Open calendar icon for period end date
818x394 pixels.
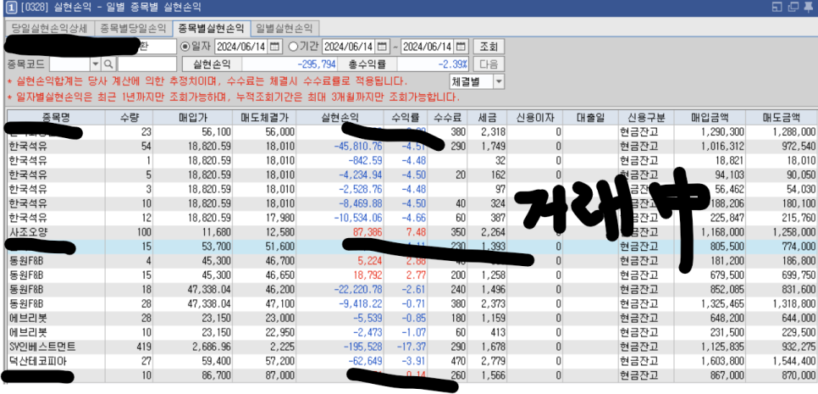coord(462,47)
